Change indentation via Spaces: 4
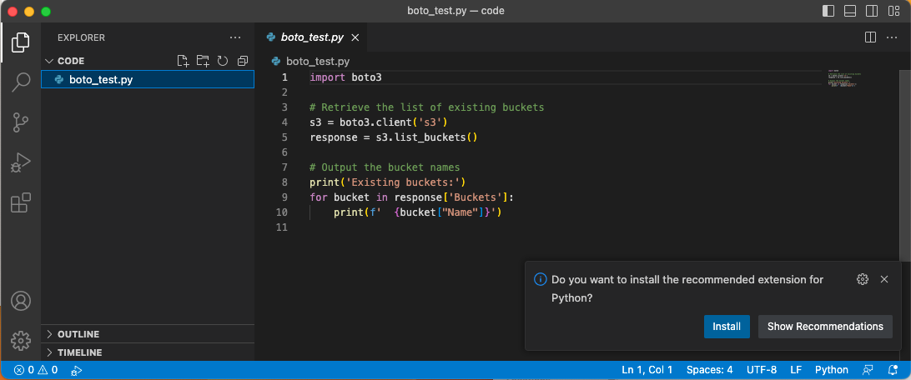 click(709, 370)
